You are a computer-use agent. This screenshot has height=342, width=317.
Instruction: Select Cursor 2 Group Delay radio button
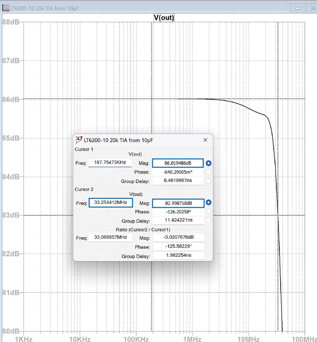[209, 220]
